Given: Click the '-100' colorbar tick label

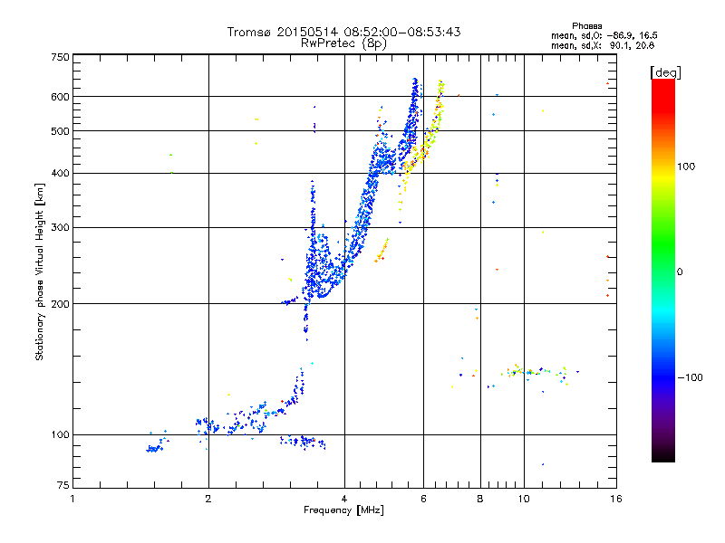Looking at the screenshot, I should 690,377.
